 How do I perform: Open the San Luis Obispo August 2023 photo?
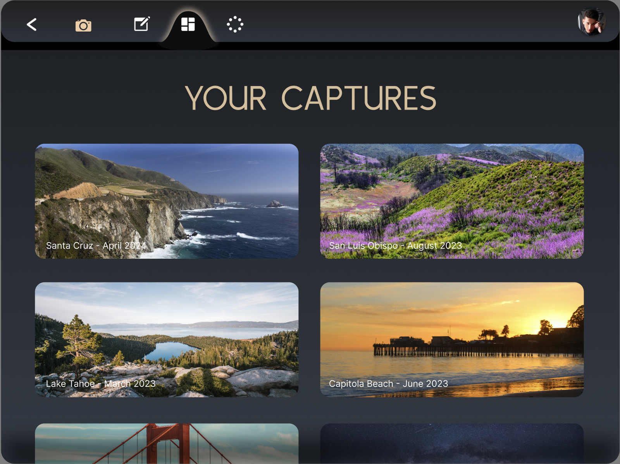pyautogui.click(x=452, y=201)
